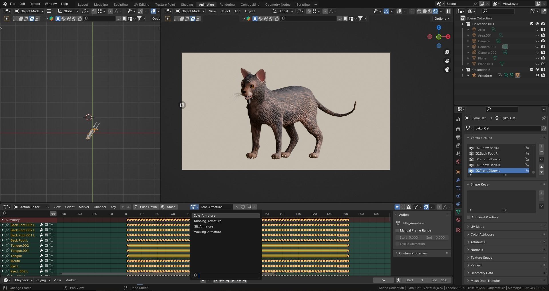Click the red X axis gizmo
The height and width of the screenshot is (291, 549).
[448, 37]
